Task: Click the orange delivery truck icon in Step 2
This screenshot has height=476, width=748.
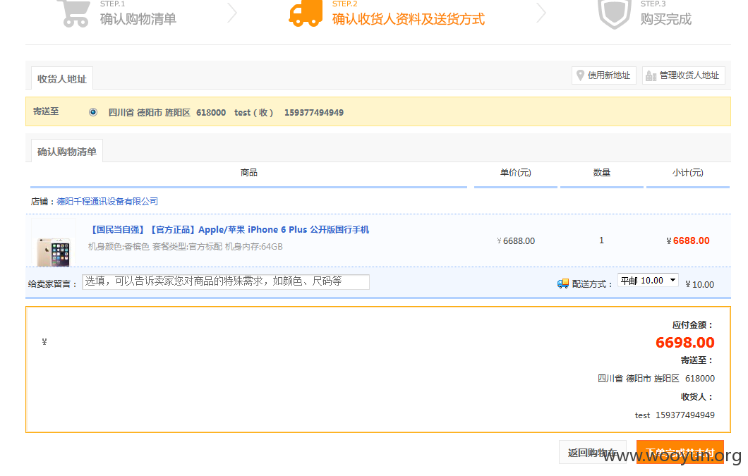Action: pyautogui.click(x=306, y=13)
